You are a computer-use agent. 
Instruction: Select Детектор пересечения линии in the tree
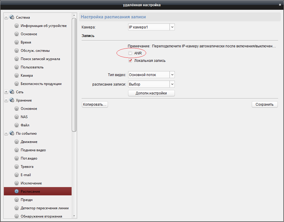pyautogui.click(x=44, y=208)
